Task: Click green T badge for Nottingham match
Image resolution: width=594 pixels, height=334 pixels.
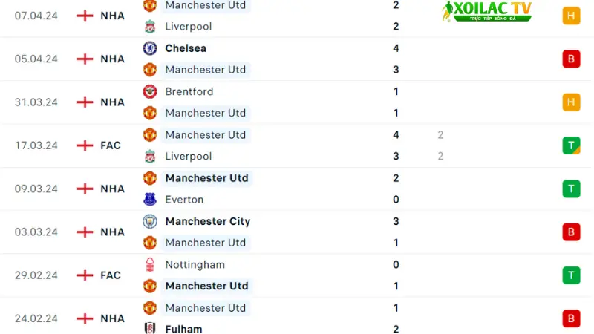Action: [571, 275]
